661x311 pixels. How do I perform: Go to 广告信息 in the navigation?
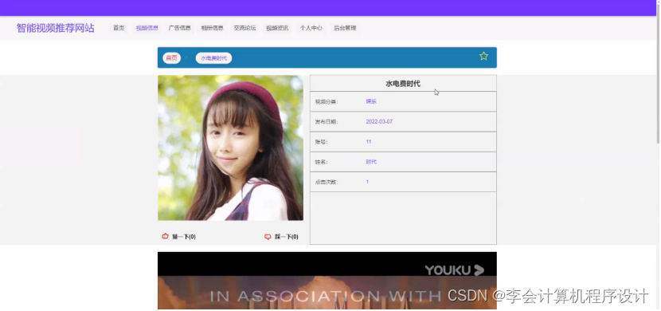tap(179, 28)
